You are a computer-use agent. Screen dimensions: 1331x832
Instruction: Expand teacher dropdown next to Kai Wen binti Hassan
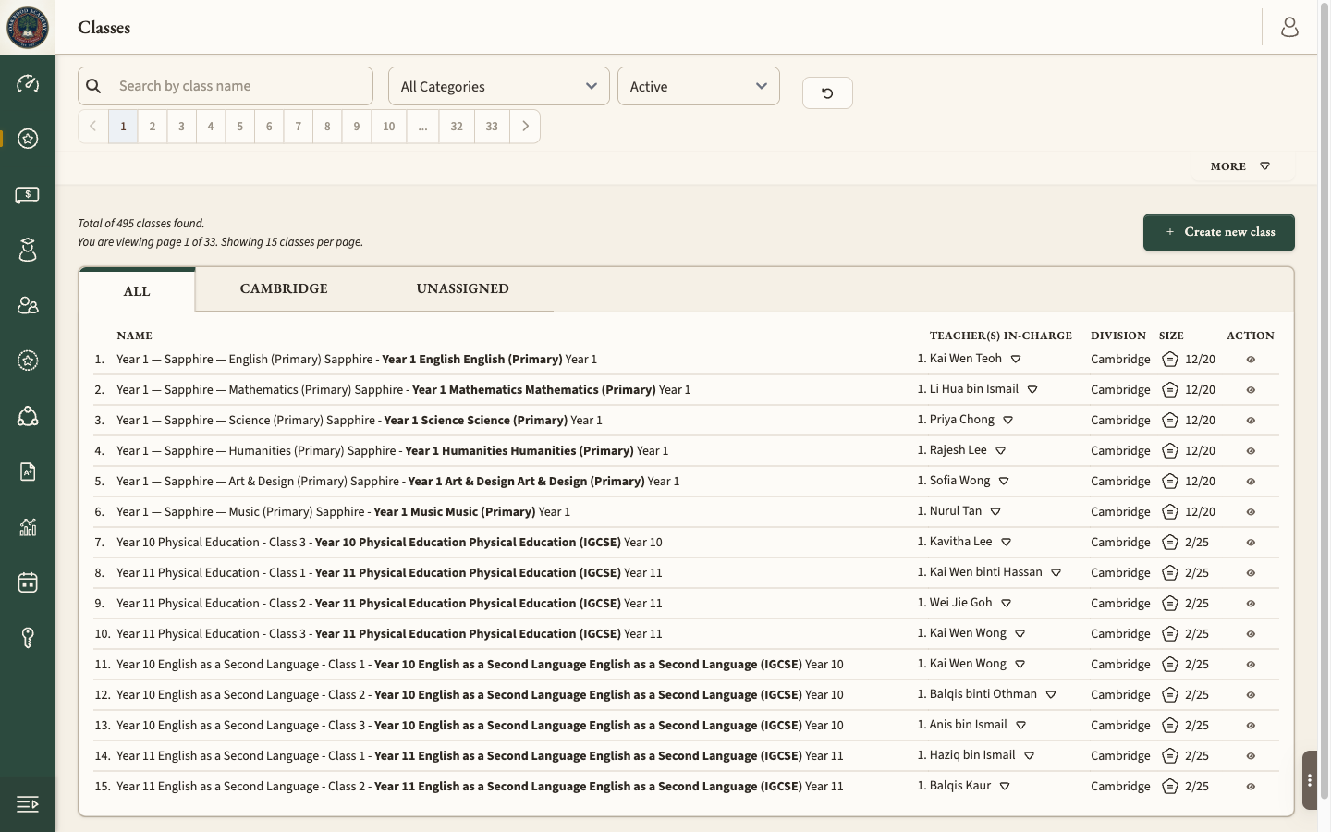click(x=1056, y=573)
